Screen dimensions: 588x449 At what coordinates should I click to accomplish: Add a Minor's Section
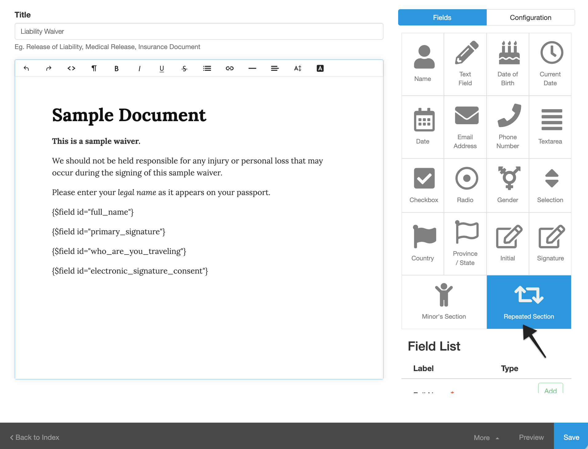click(x=444, y=302)
